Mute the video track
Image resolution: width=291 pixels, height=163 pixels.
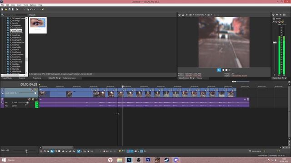coord(32,90)
